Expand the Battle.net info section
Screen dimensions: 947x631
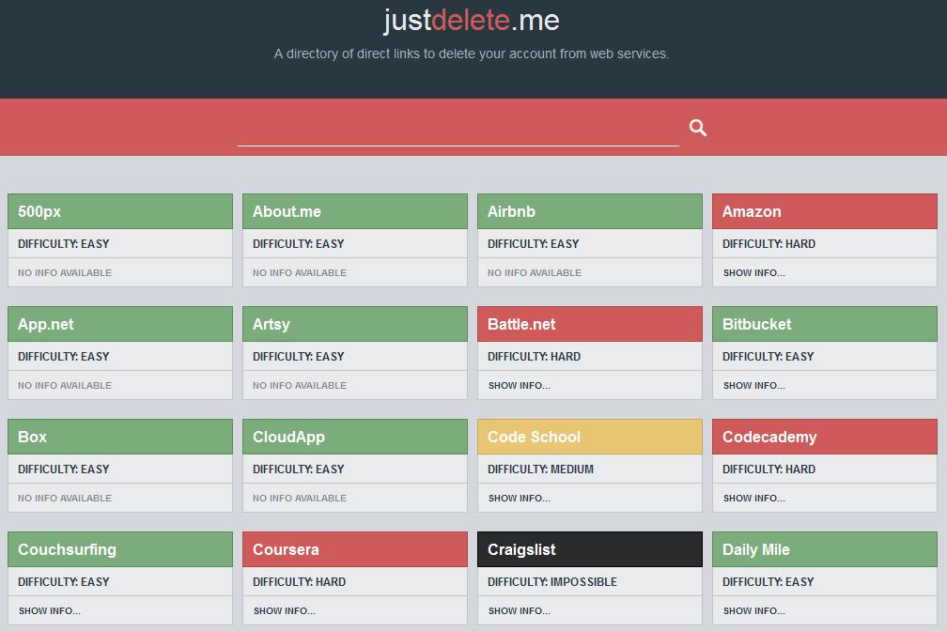click(x=518, y=385)
